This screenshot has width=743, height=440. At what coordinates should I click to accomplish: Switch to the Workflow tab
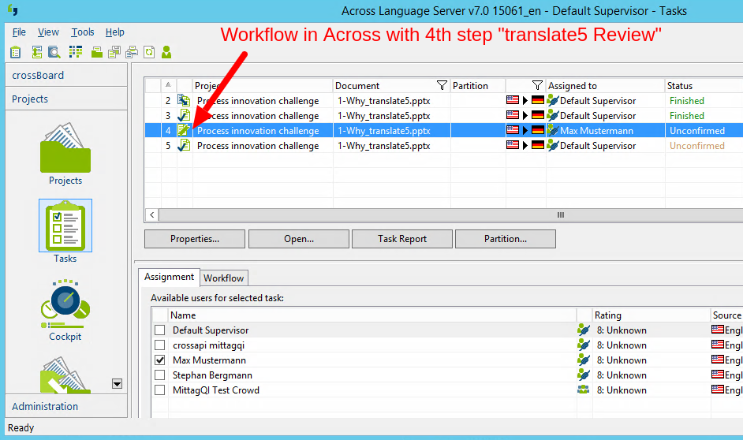click(224, 278)
